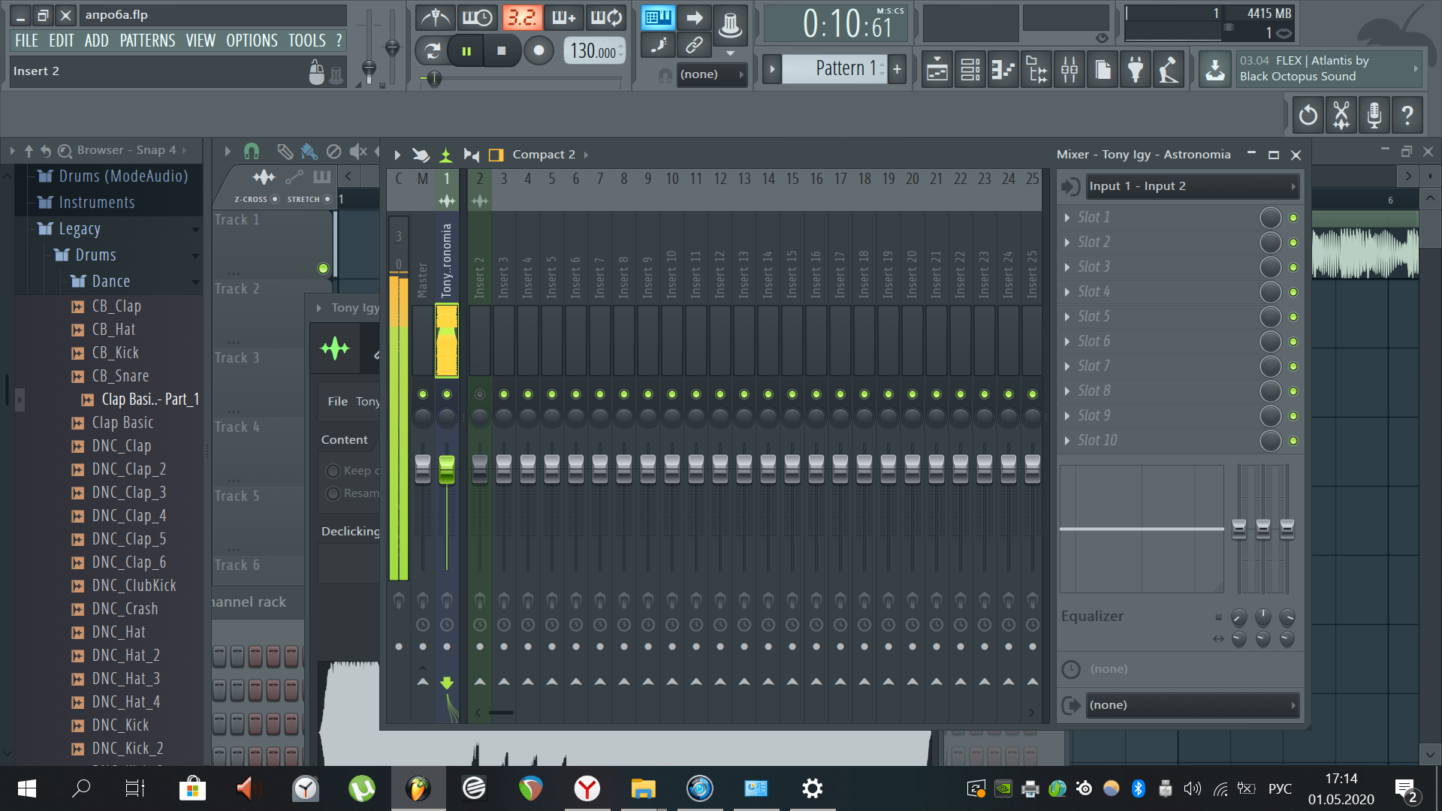
Task: Open the Mixer window toolbar icon
Action: click(x=1069, y=71)
